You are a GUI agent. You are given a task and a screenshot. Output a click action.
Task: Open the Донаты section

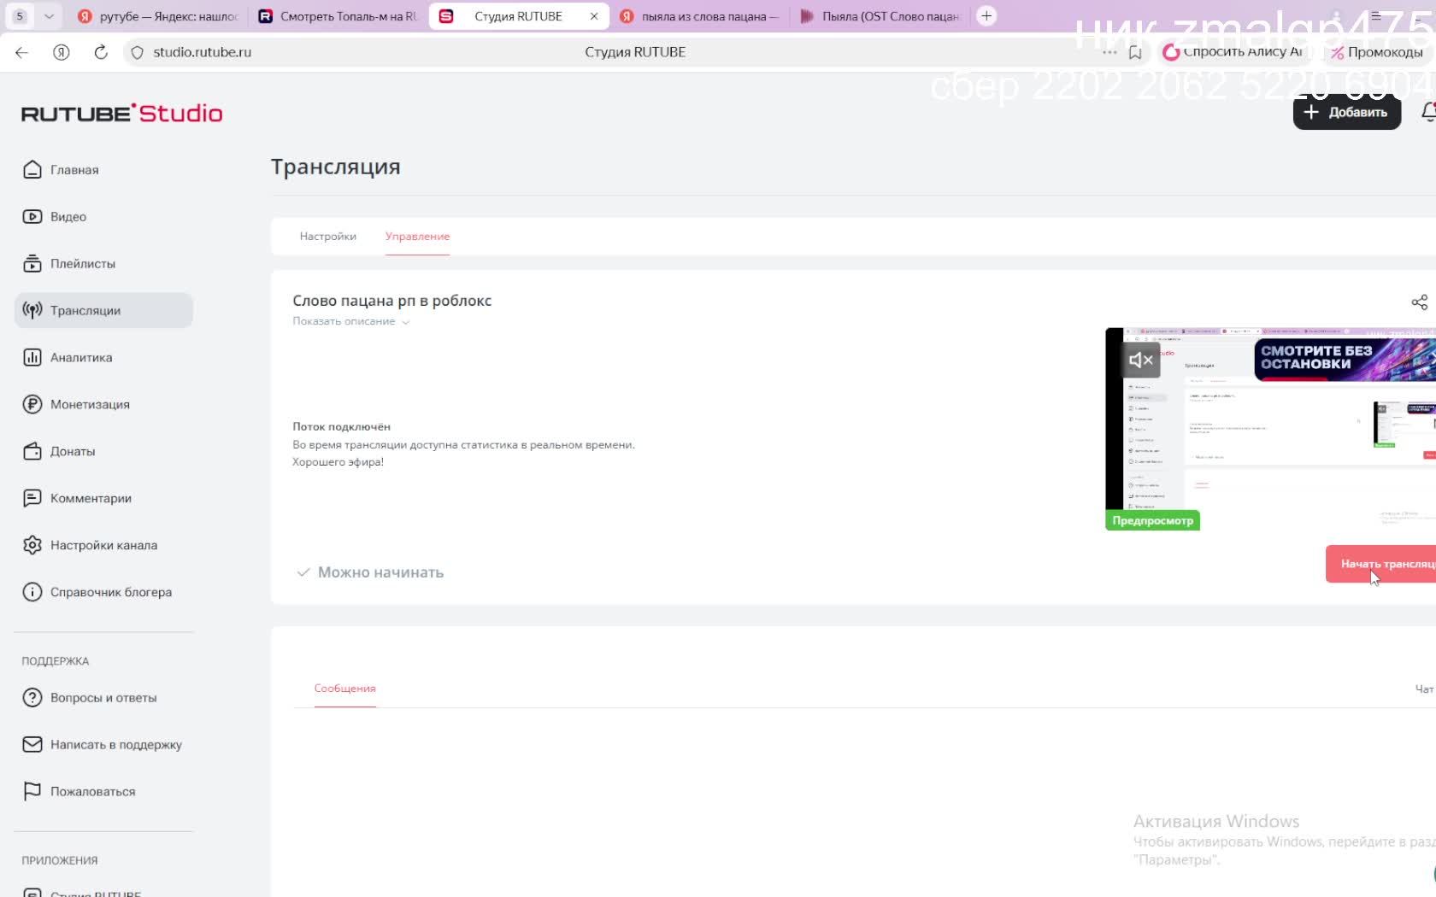(x=72, y=452)
